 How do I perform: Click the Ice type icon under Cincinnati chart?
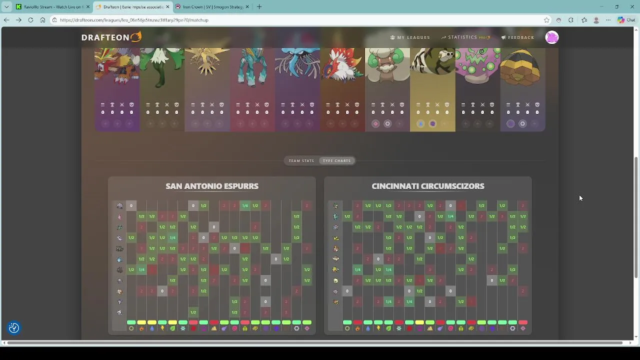tap(399, 328)
